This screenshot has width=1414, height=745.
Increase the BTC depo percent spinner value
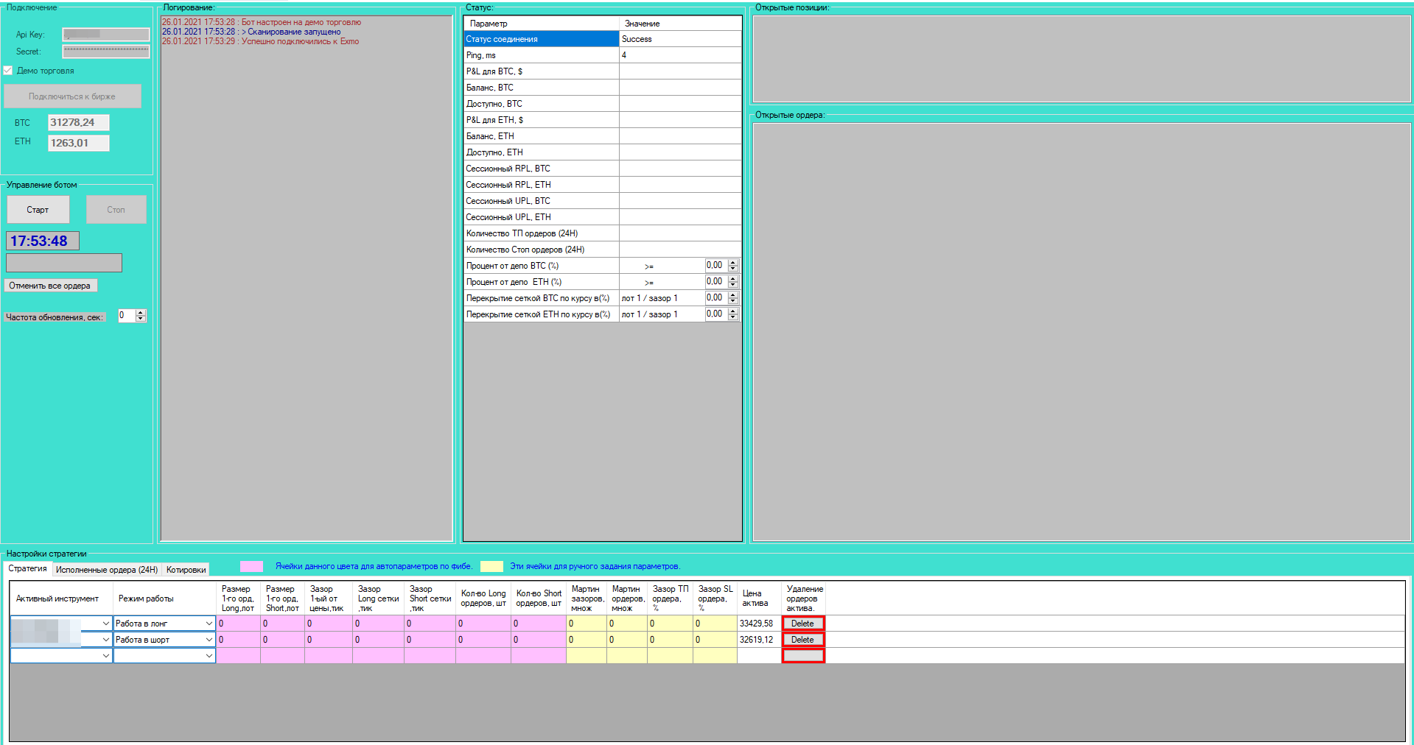732,263
